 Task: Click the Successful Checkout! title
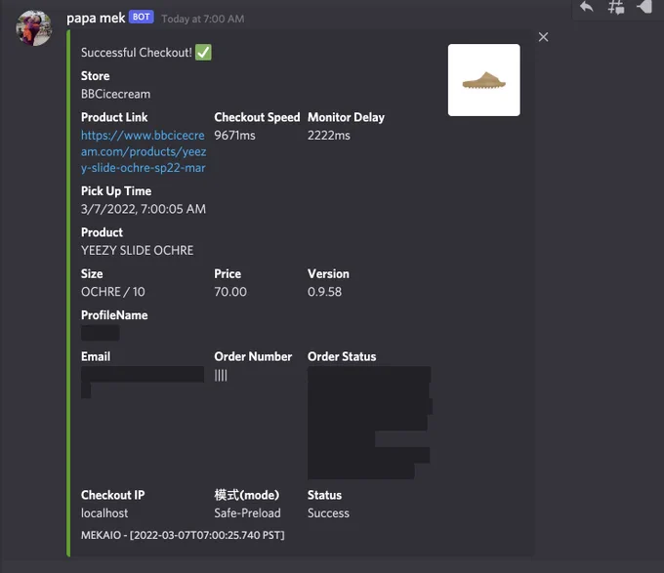coord(137,53)
